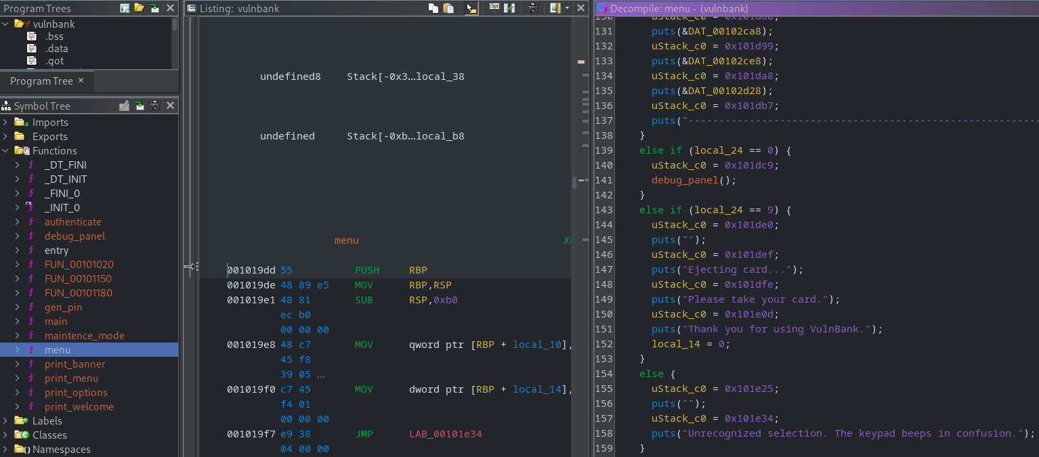Expand the authenticate function node
Screen dimensions: 1039x457
point(16,221)
